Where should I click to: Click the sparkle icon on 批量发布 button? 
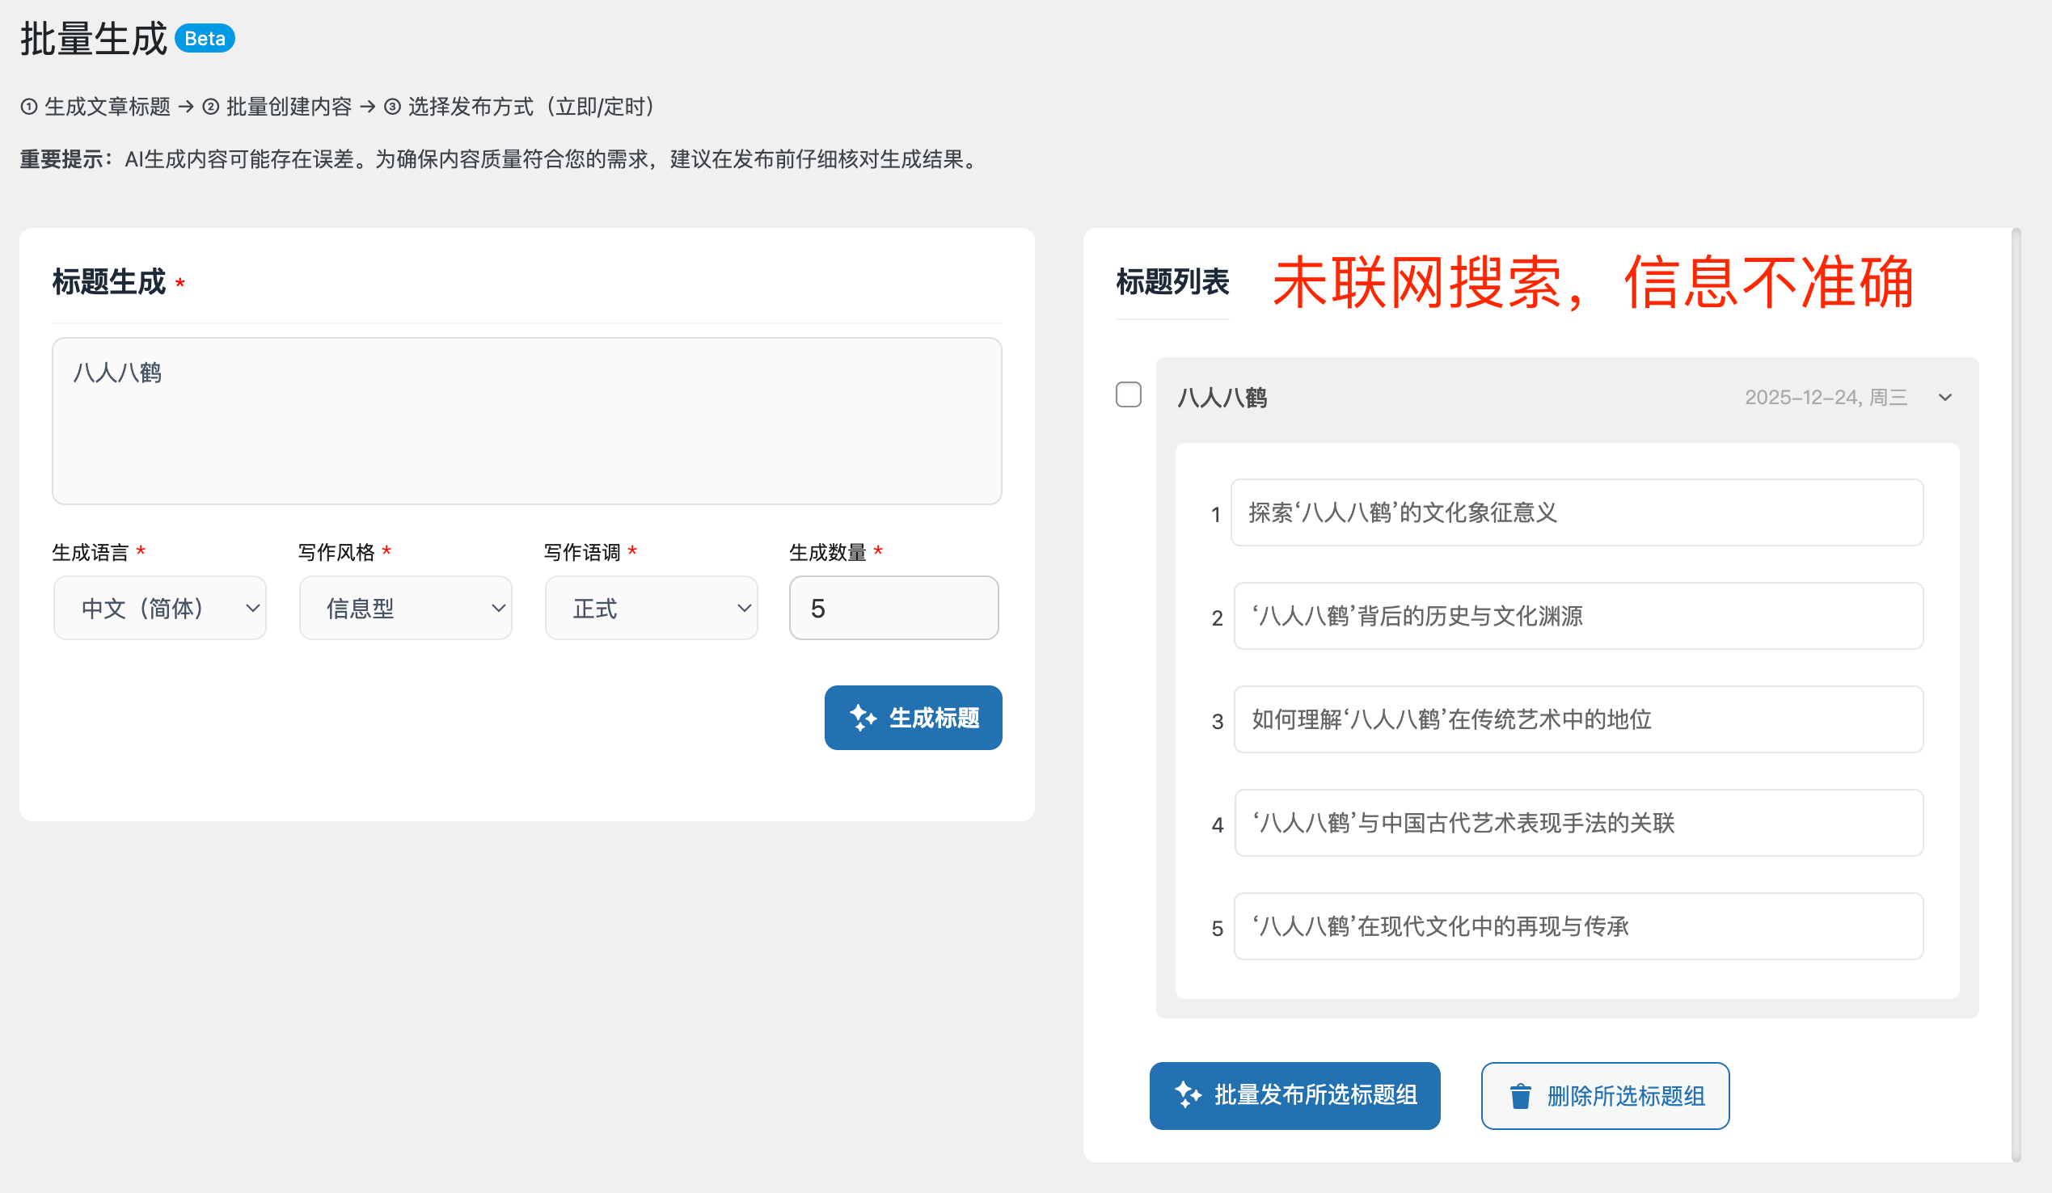(x=1188, y=1094)
